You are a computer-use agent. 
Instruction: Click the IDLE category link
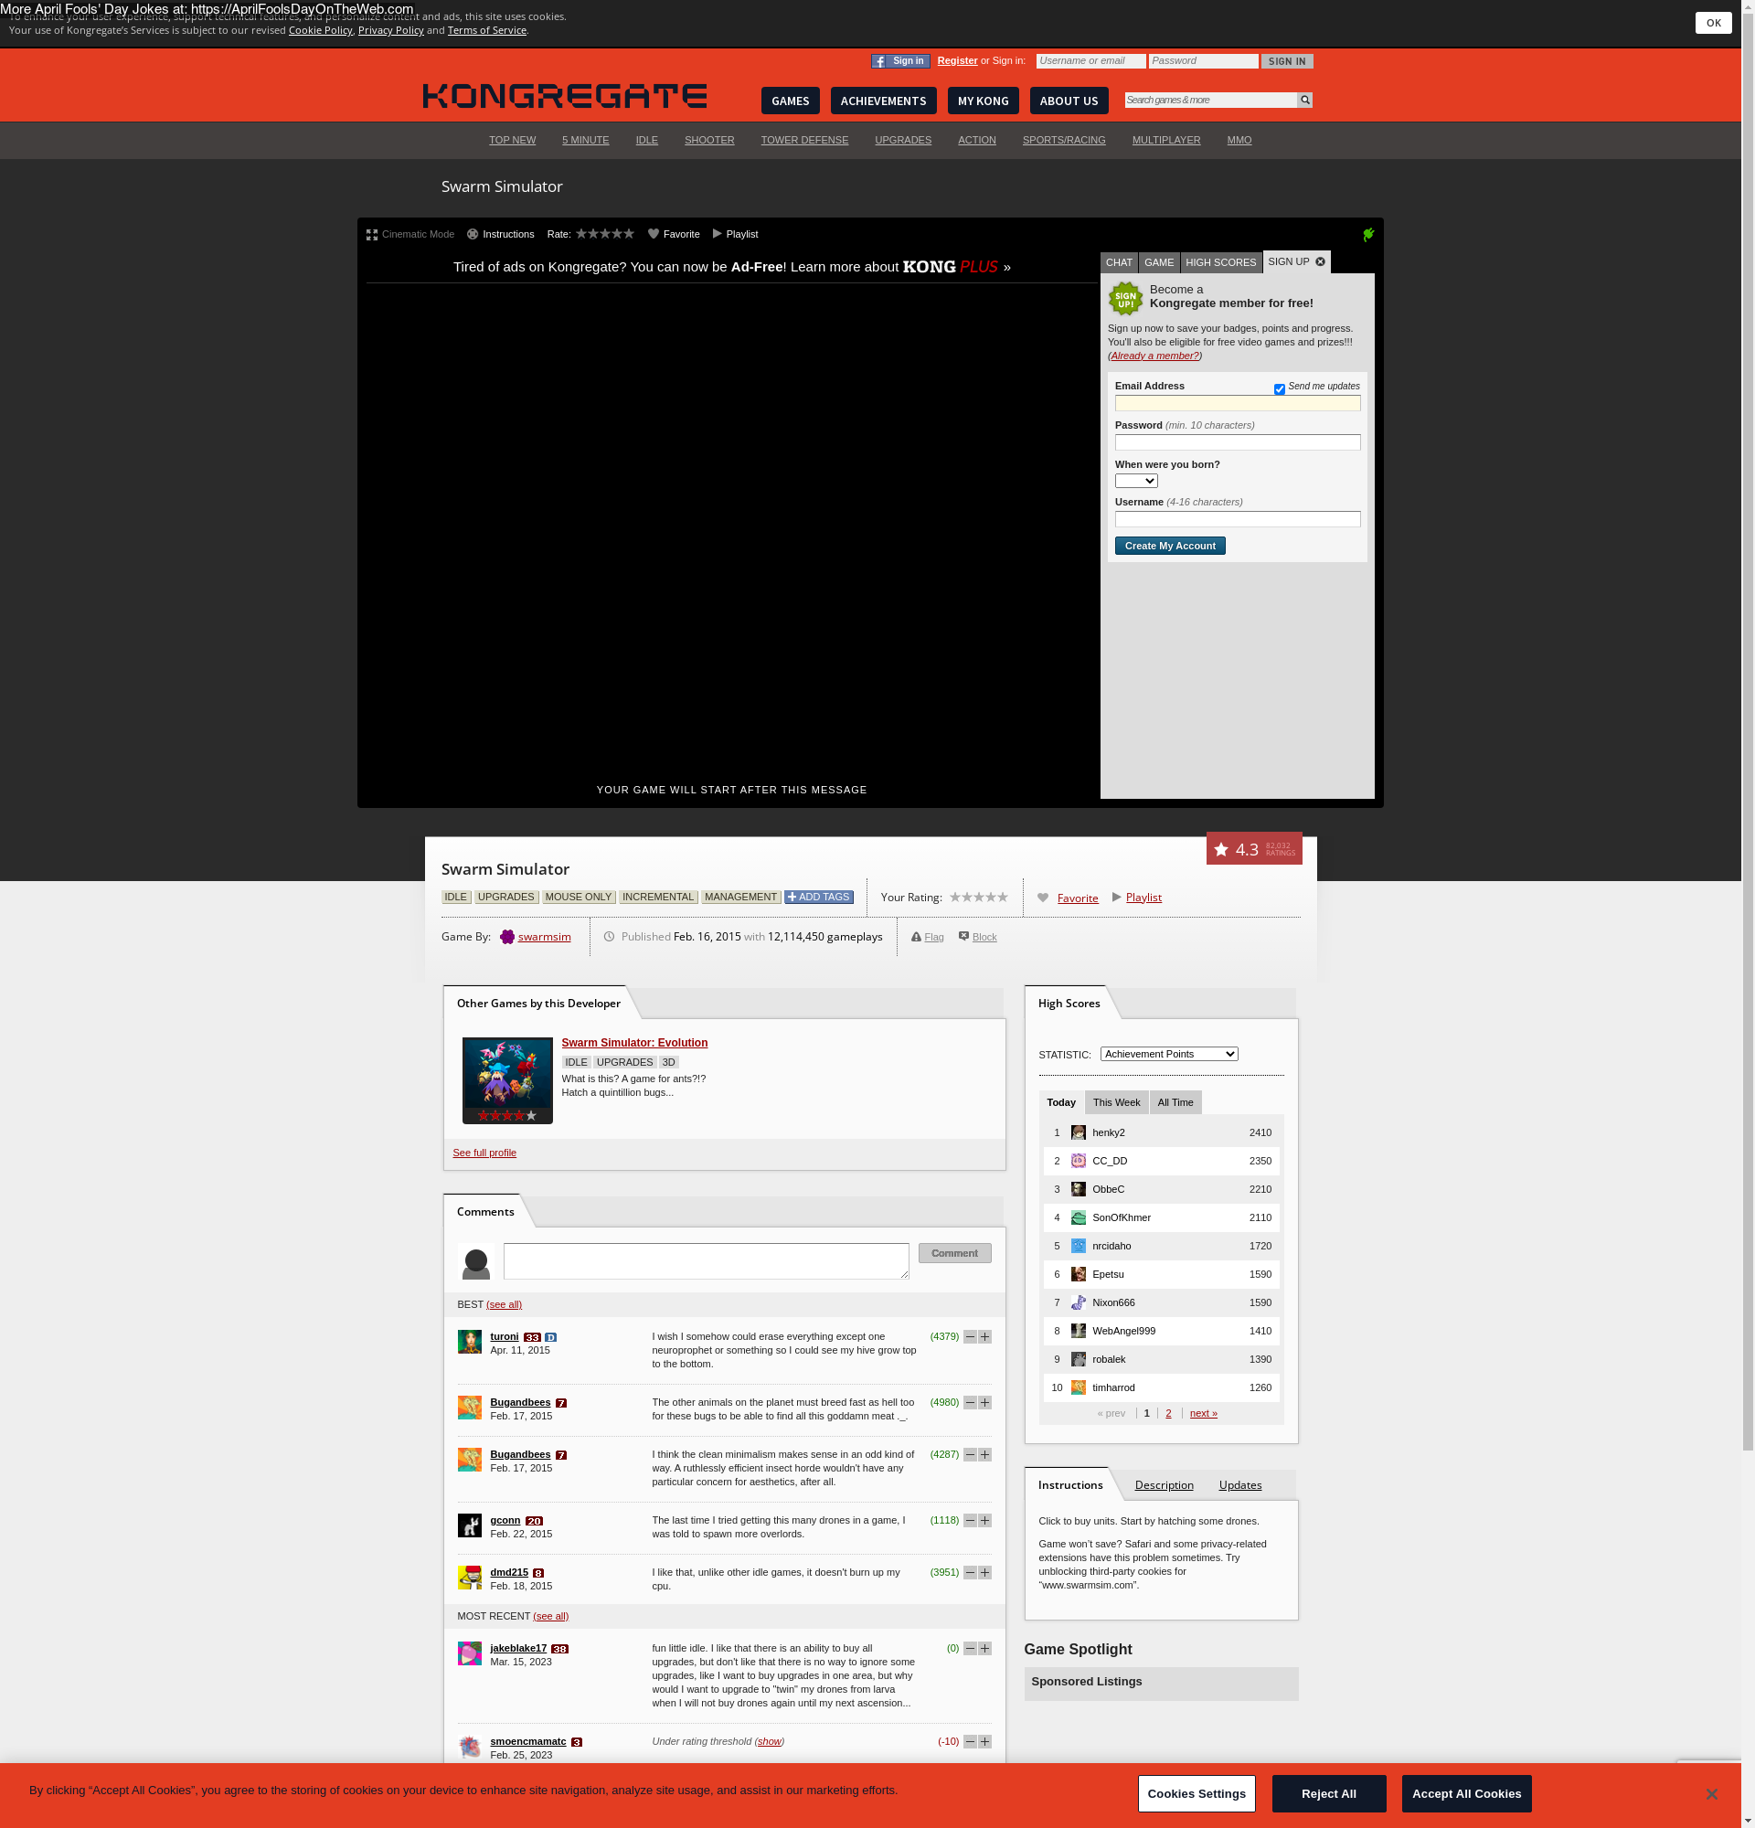(646, 140)
